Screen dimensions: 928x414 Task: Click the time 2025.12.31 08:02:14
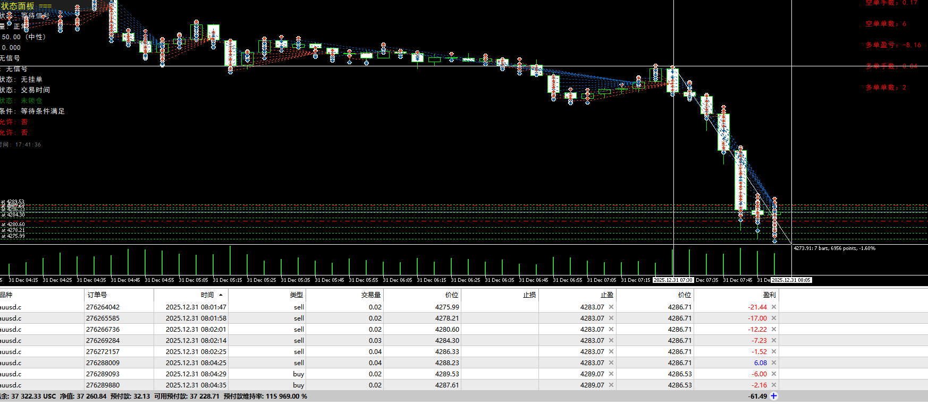196,340
